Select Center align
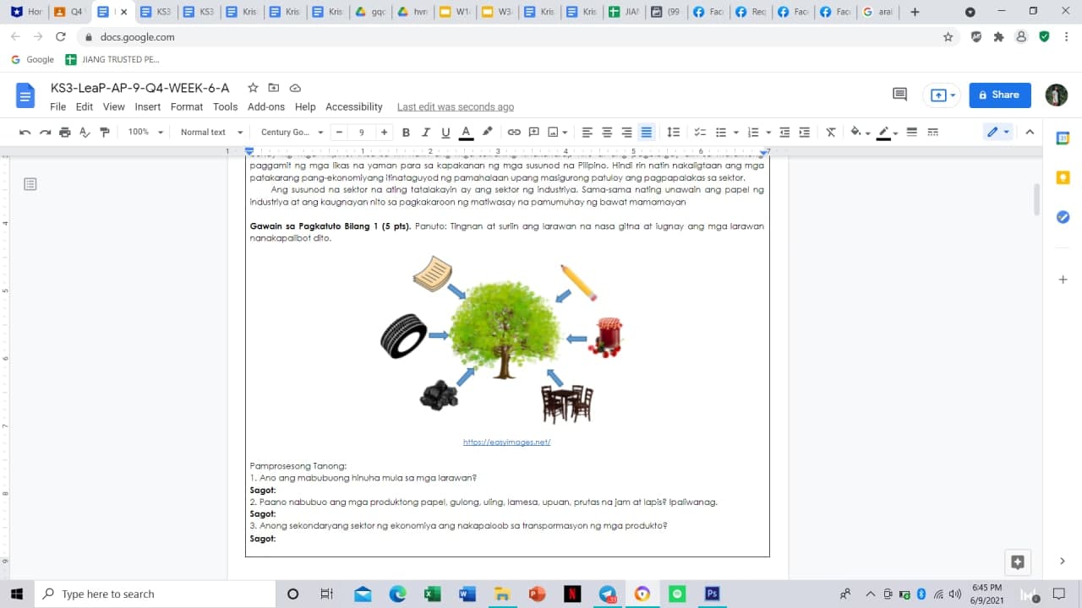The image size is (1082, 608). tap(607, 132)
